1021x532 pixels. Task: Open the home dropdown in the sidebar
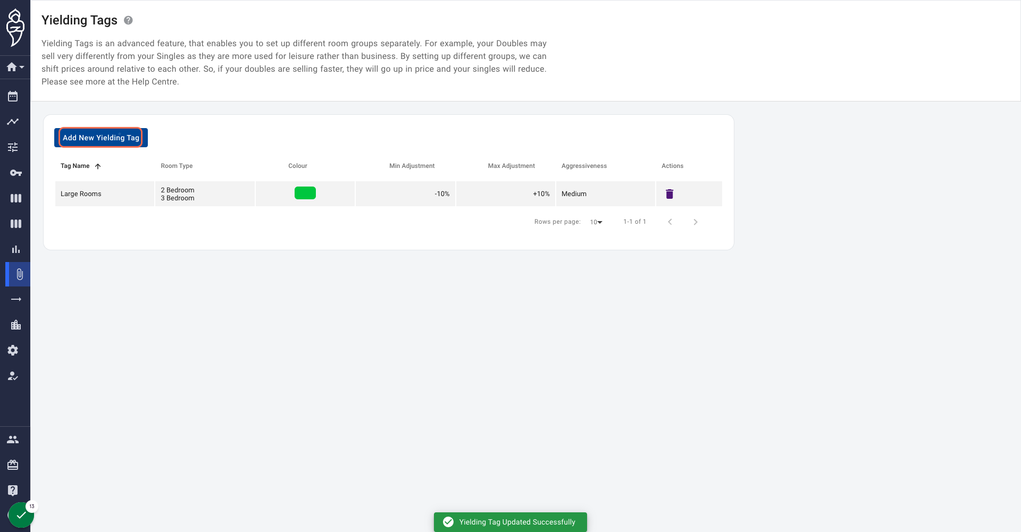pyautogui.click(x=15, y=67)
